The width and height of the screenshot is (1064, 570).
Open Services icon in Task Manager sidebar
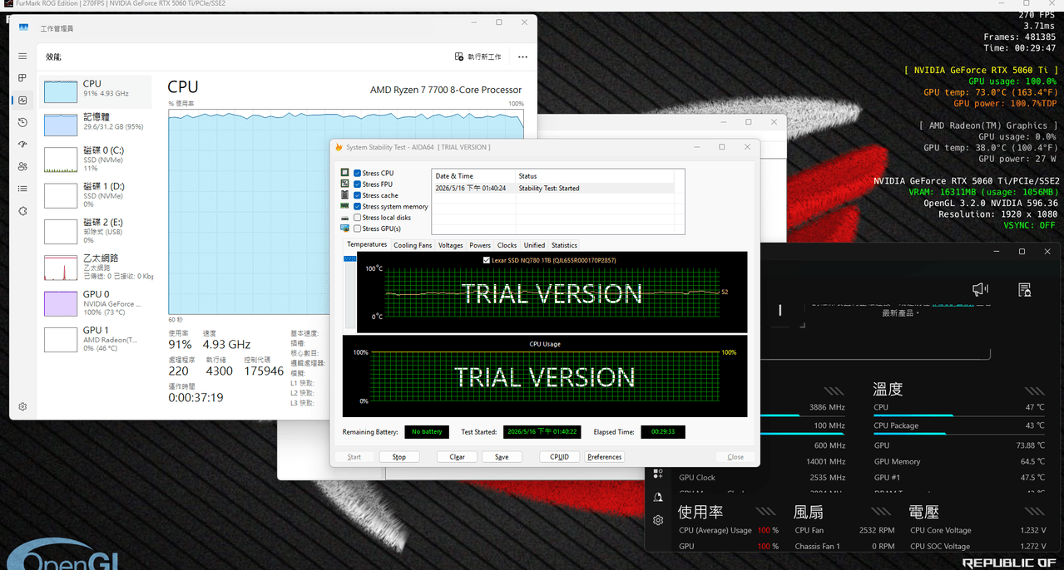click(23, 211)
